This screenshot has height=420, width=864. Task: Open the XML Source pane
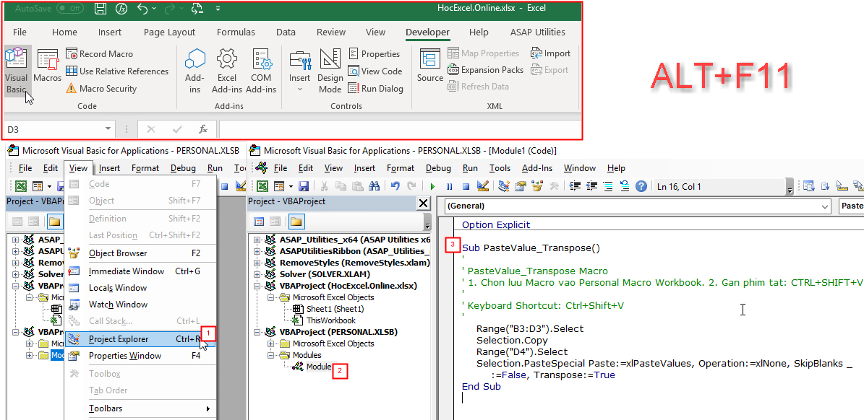429,66
